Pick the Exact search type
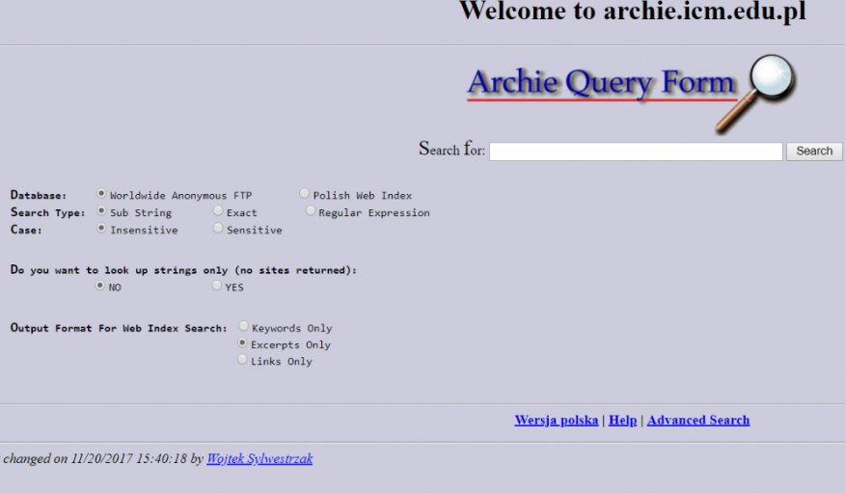845x493 pixels. tap(218, 211)
